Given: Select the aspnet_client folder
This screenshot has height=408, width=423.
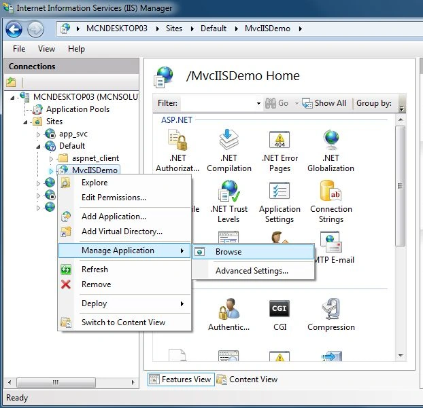Looking at the screenshot, I should click(x=95, y=158).
